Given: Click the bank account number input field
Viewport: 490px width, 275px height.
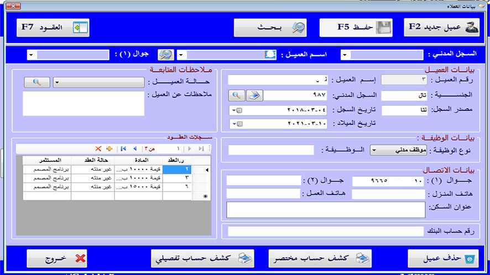Looking at the screenshot, I should pos(326,231).
